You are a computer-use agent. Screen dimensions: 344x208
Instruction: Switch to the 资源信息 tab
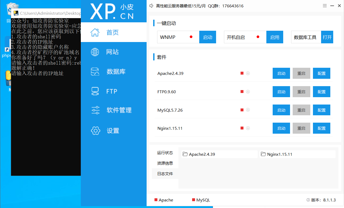pos(165,163)
